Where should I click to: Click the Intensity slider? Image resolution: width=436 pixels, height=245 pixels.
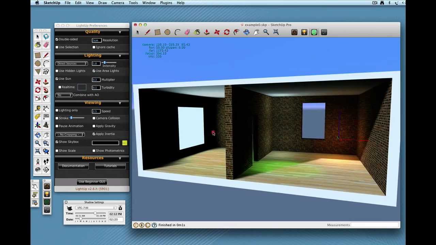pyautogui.click(x=109, y=63)
